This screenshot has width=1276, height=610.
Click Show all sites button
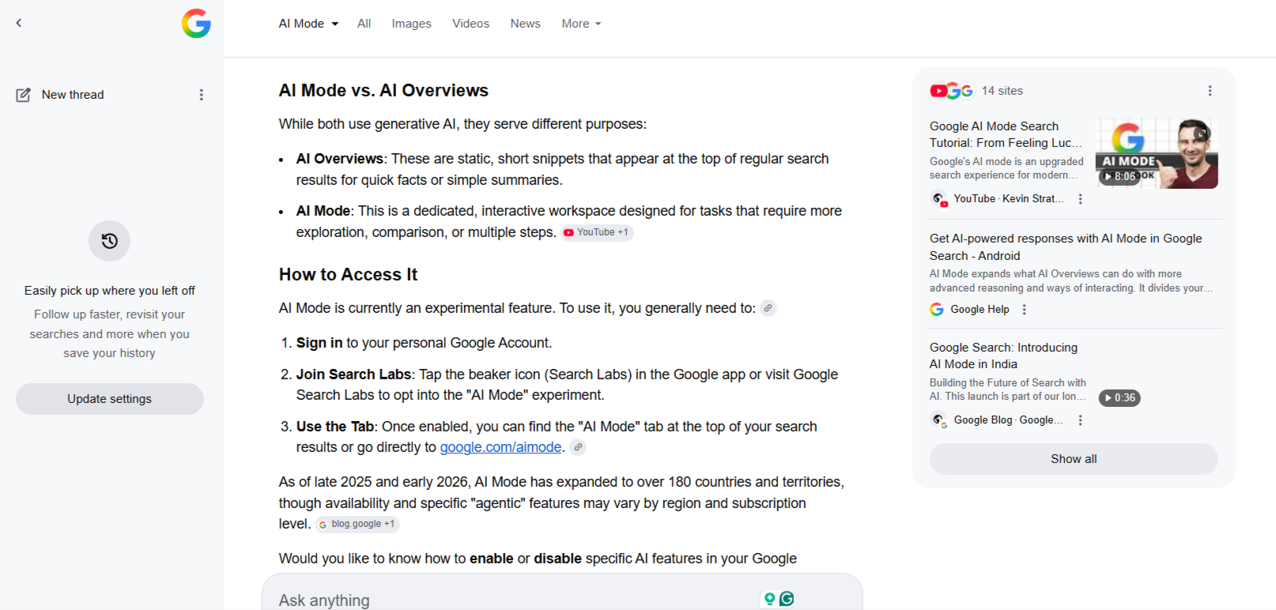(1074, 459)
